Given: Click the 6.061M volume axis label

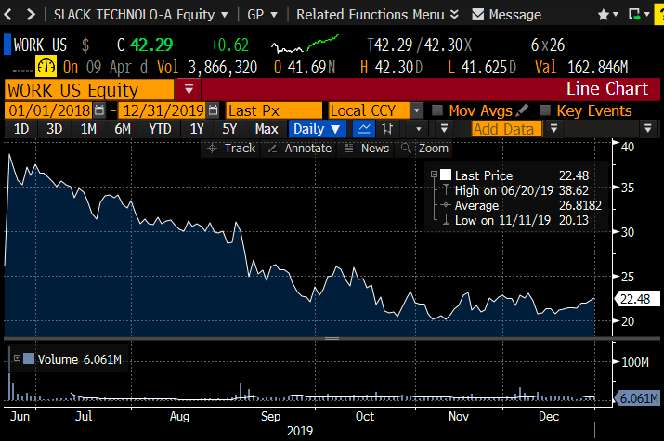Looking at the screenshot, I should [638, 398].
